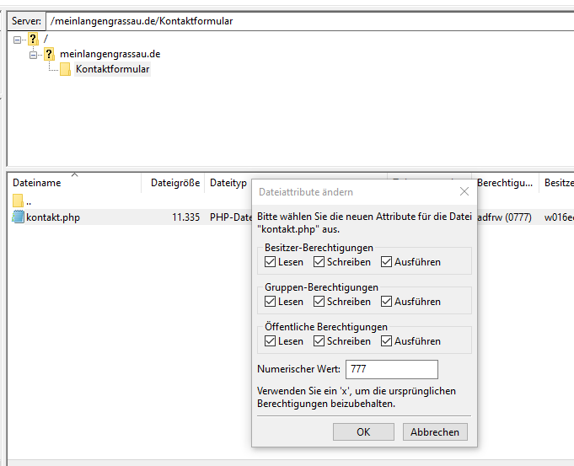Image resolution: width=574 pixels, height=466 pixels.
Task: Collapse the root directory tree node
Action: 17,39
